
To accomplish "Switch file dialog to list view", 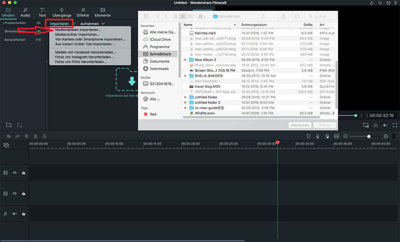I will coord(183,16).
